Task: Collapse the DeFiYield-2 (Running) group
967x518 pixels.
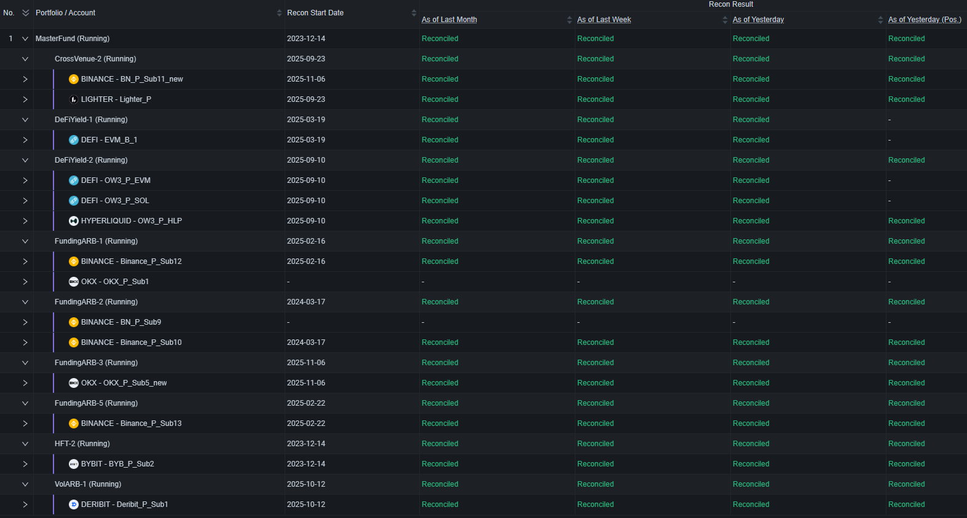Action: [x=25, y=160]
